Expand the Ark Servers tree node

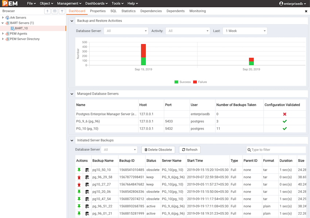3,18
